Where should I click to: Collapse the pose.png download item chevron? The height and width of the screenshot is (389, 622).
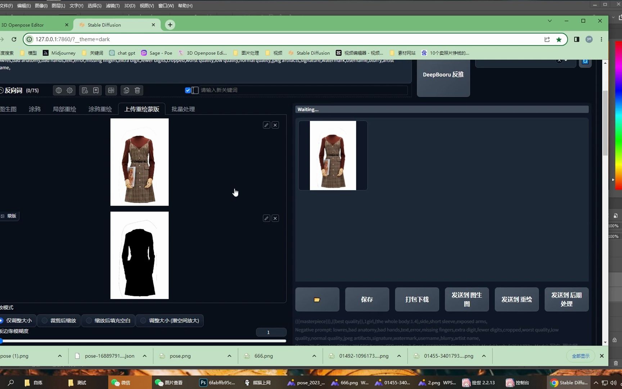pyautogui.click(x=229, y=356)
